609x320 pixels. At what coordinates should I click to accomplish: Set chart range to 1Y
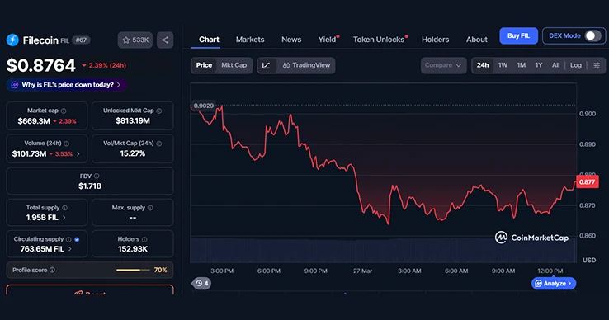point(539,65)
